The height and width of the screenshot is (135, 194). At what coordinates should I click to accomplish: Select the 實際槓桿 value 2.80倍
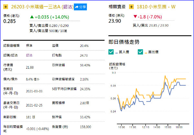pyautogui.click(x=84, y=103)
